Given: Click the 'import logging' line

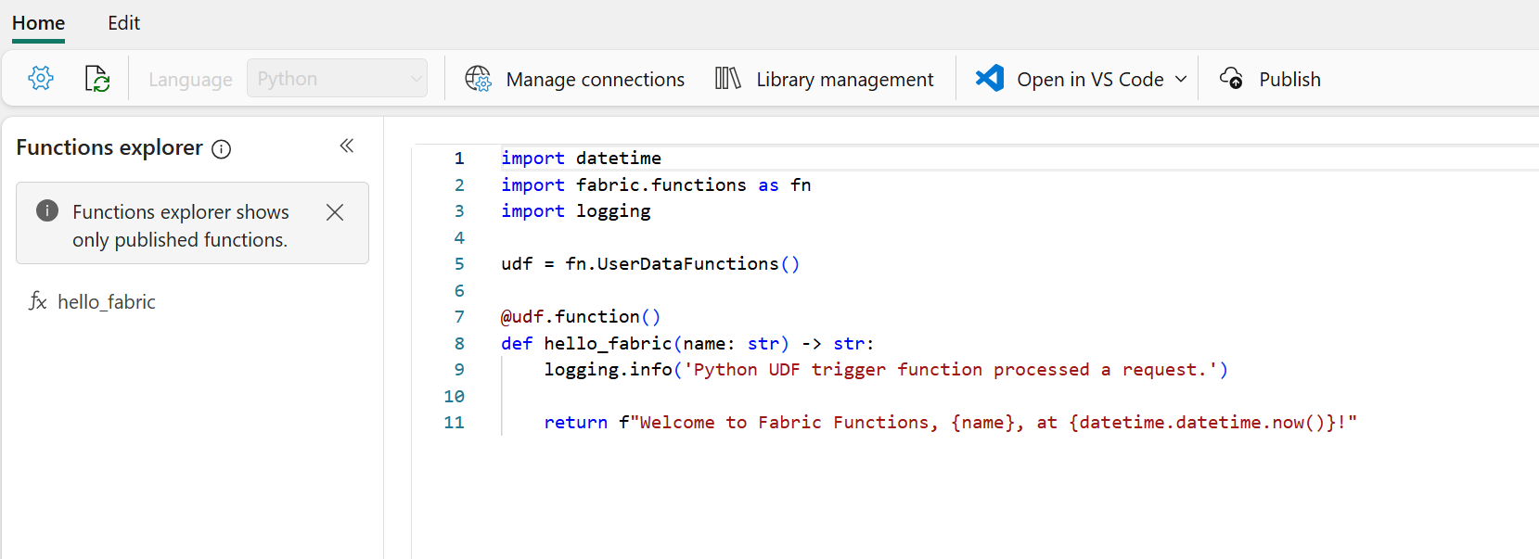Looking at the screenshot, I should click(575, 211).
